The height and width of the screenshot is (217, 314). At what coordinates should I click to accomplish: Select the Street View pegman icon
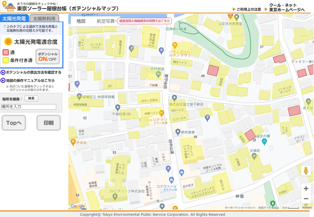[x=306, y=171]
